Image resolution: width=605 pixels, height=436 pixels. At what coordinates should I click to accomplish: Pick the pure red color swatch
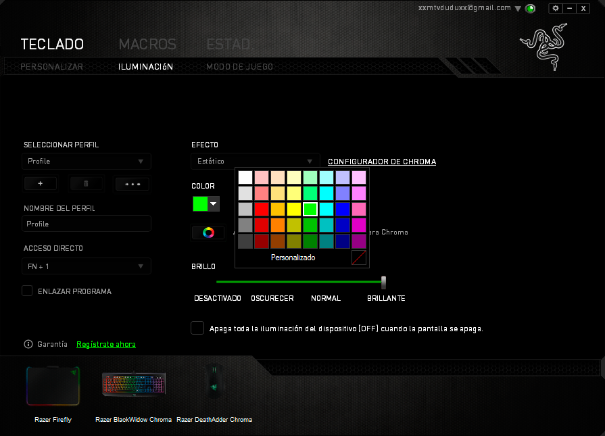pos(262,209)
